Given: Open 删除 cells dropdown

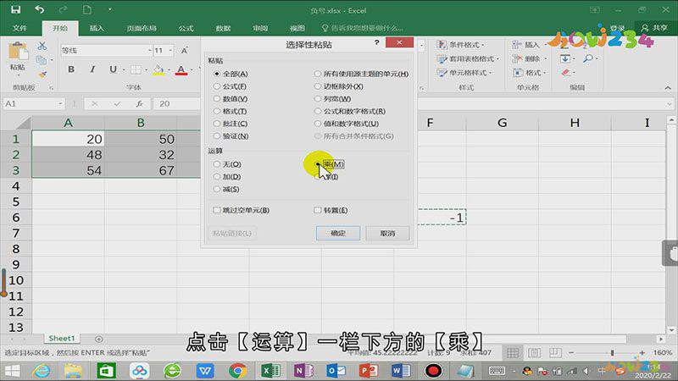Looking at the screenshot, I should click(529, 58).
